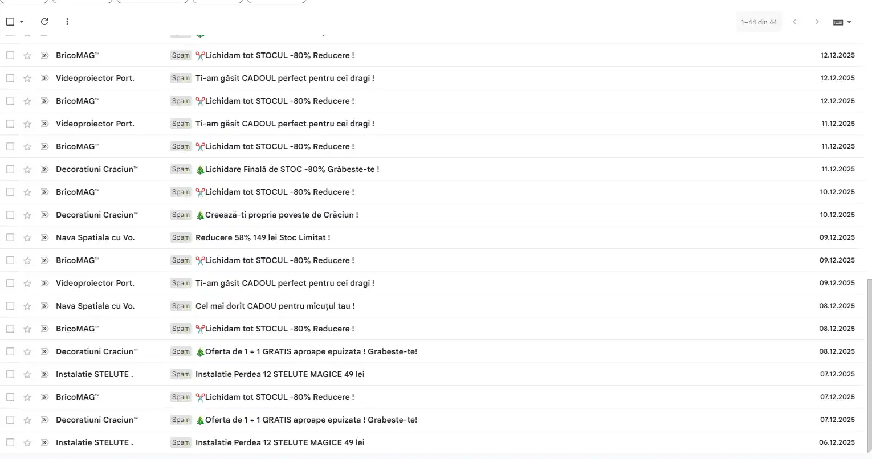Screen dimensions: 872x459
Task: Expand the select-all dropdown arrow
Action: click(22, 22)
